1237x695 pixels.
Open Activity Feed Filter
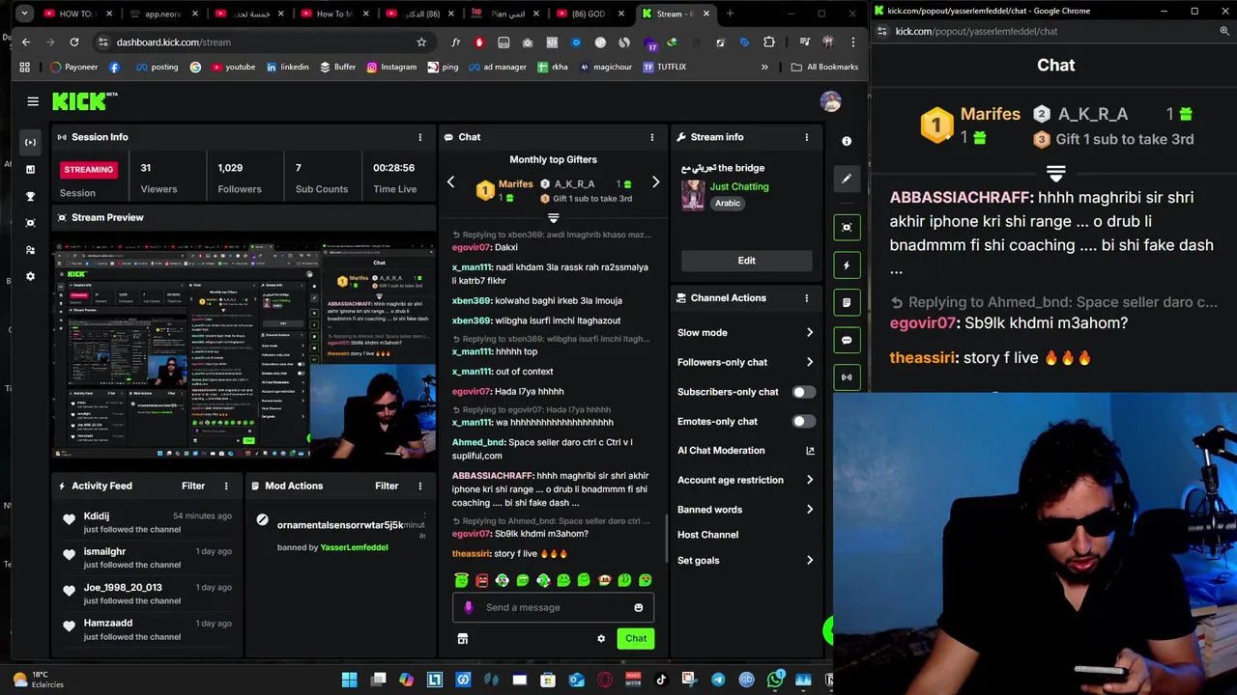point(193,486)
